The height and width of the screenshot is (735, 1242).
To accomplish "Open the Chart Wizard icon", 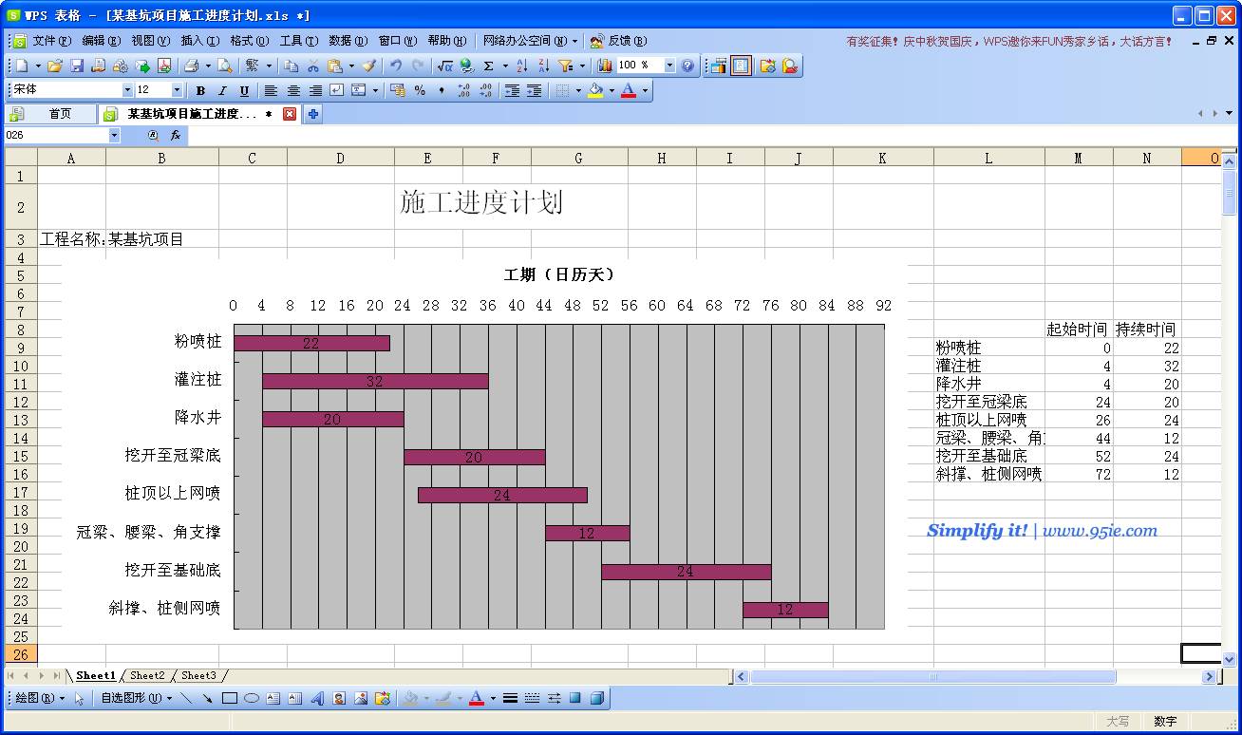I will 605,66.
